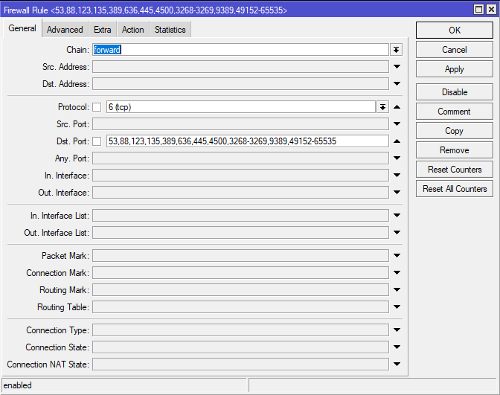The image size is (500, 395).
Task: Expand the Routing Mark field
Action: [x=397, y=290]
